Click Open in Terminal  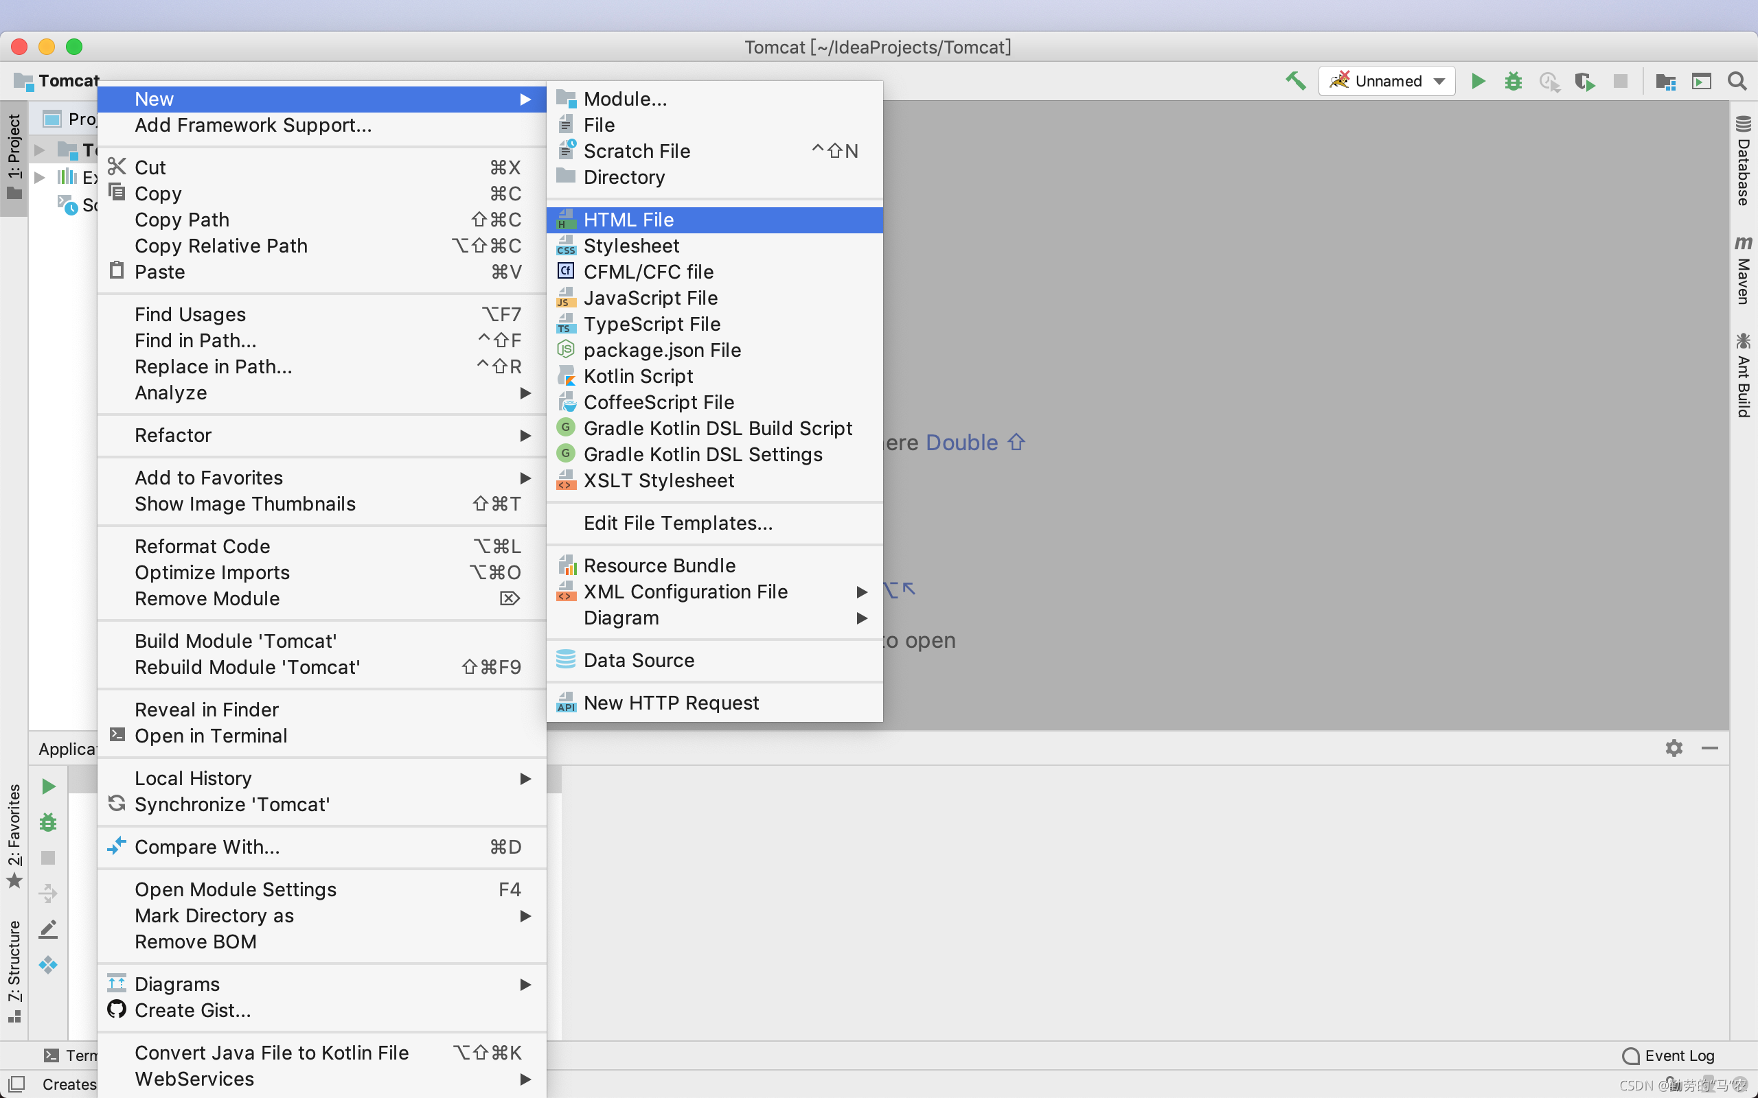[321, 736]
